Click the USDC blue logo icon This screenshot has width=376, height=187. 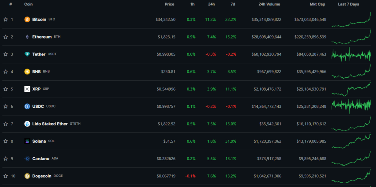(x=27, y=106)
